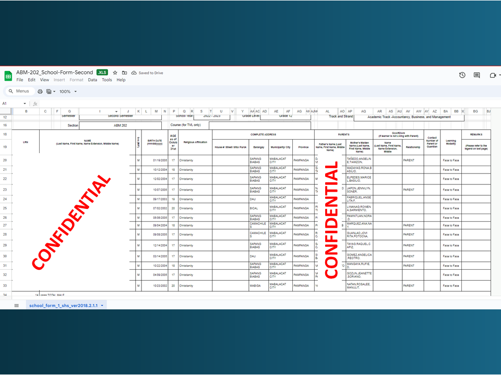Click the MABIGA barangay cell
This screenshot has width=501, height=375.
(x=258, y=286)
